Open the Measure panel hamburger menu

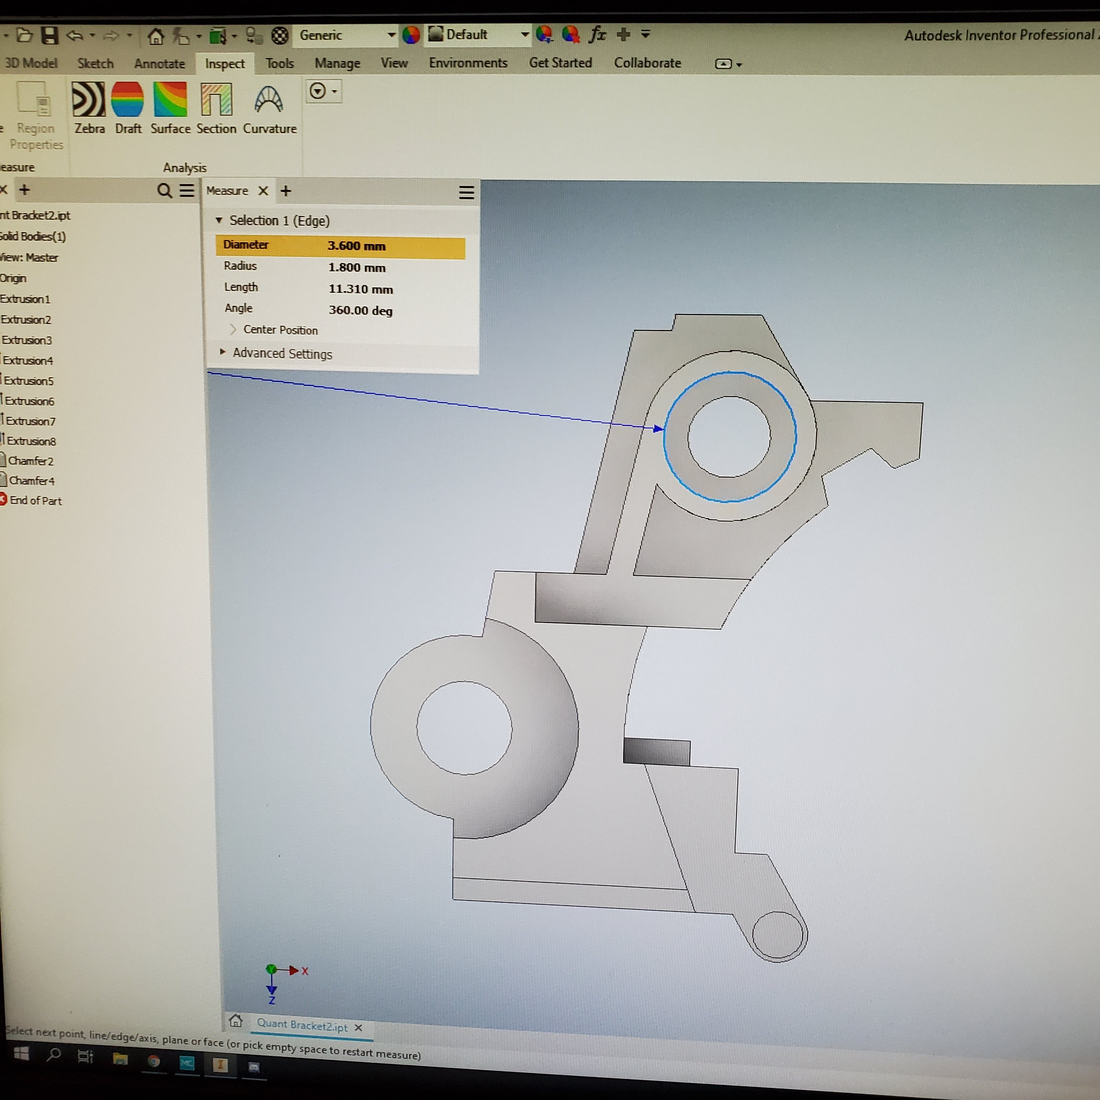tap(466, 192)
